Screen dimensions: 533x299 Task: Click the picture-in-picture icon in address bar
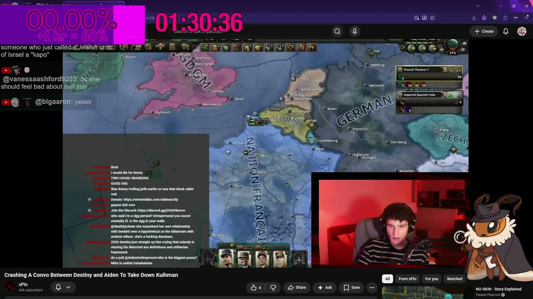tap(416, 18)
